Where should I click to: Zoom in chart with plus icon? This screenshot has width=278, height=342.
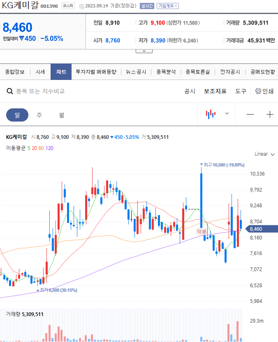coord(270,114)
